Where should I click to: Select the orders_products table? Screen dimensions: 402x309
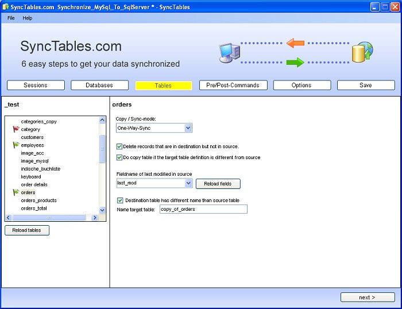coord(38,200)
